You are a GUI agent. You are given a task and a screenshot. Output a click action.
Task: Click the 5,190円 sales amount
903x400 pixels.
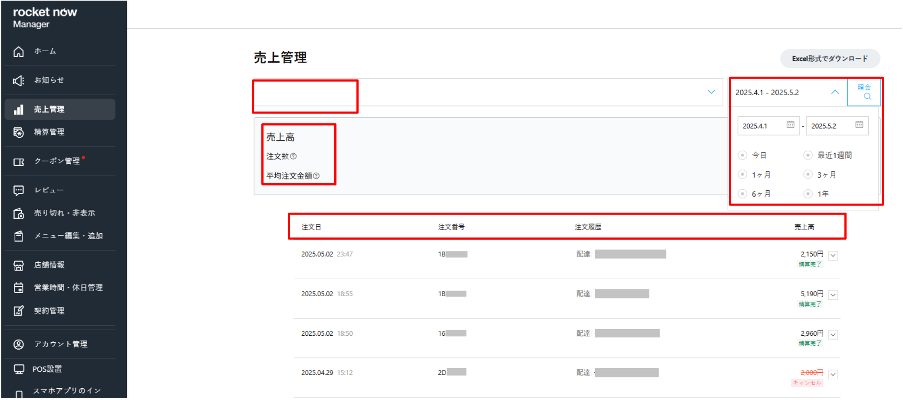pos(812,294)
